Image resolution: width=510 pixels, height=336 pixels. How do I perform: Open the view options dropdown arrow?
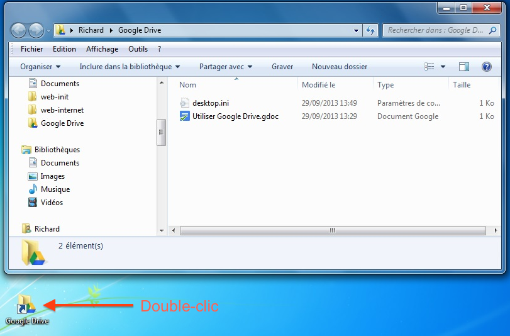coord(443,67)
